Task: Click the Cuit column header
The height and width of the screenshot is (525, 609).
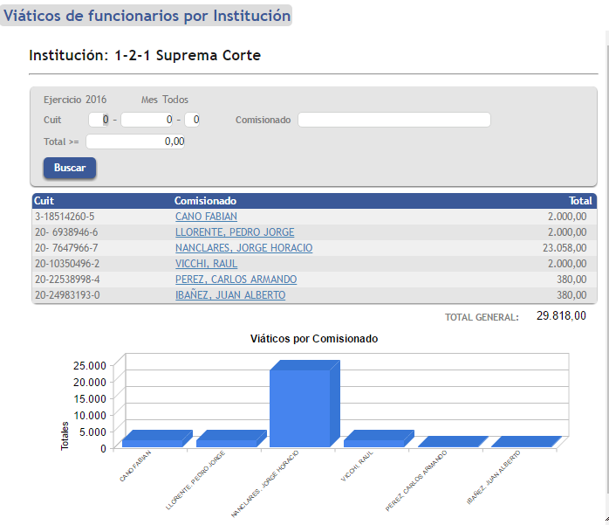Action: [44, 201]
